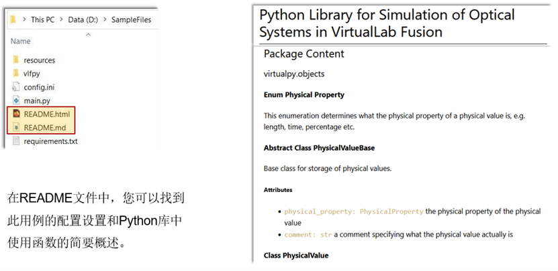The image size is (558, 271).
Task: Click the physical_property: PhysicalProperty code text
Action: pos(354,211)
